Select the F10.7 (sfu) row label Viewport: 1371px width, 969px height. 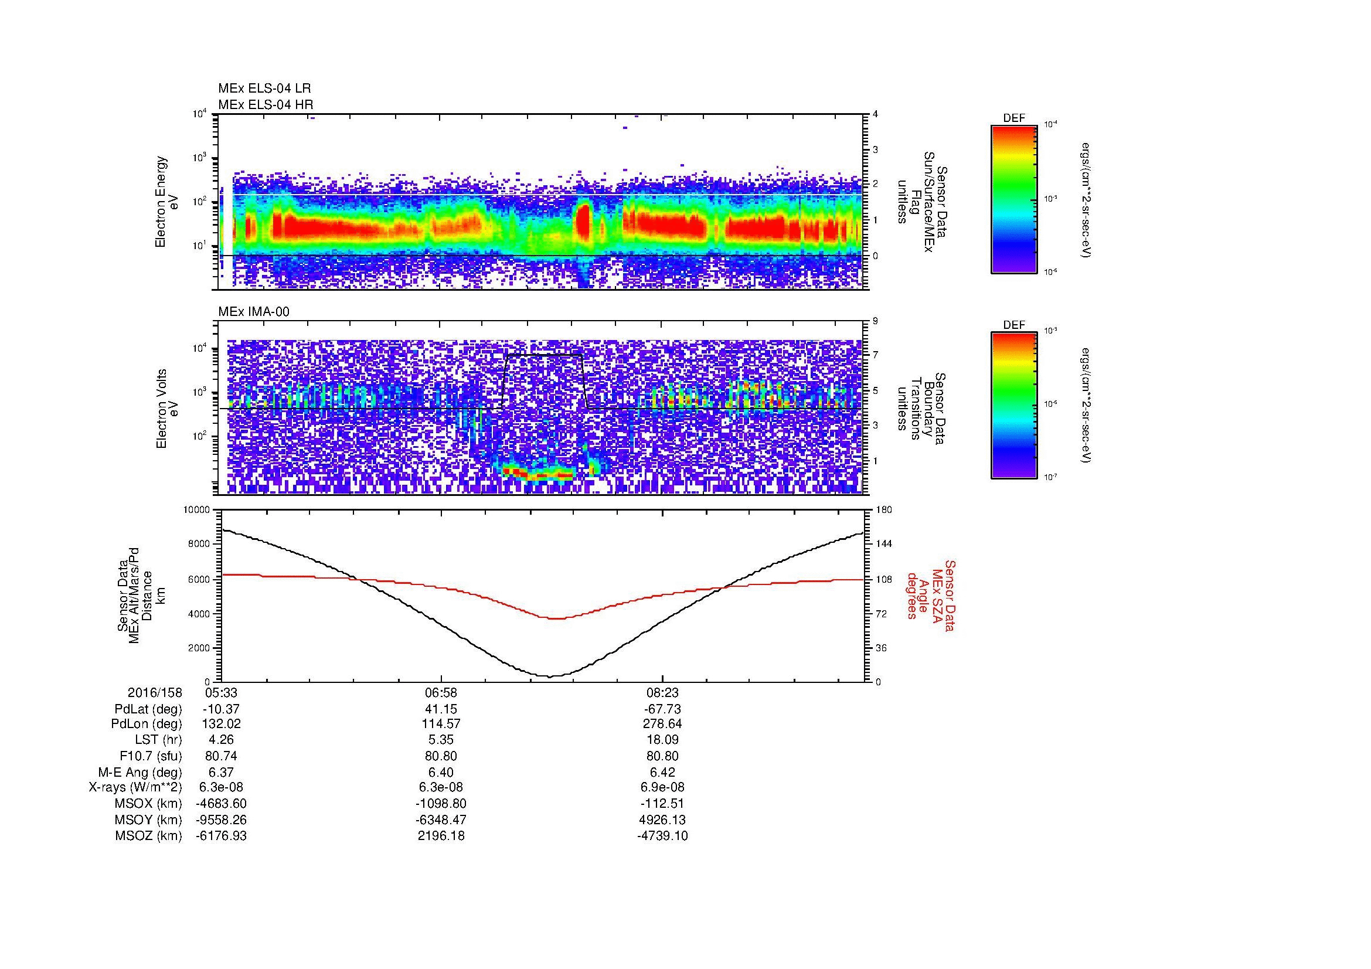tap(151, 756)
